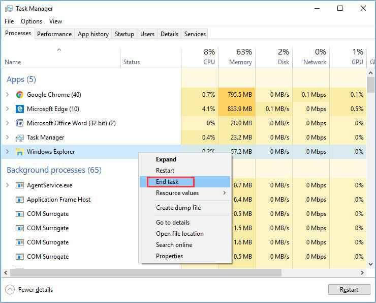
Task: Switch to the Startup tab
Action: pos(124,34)
